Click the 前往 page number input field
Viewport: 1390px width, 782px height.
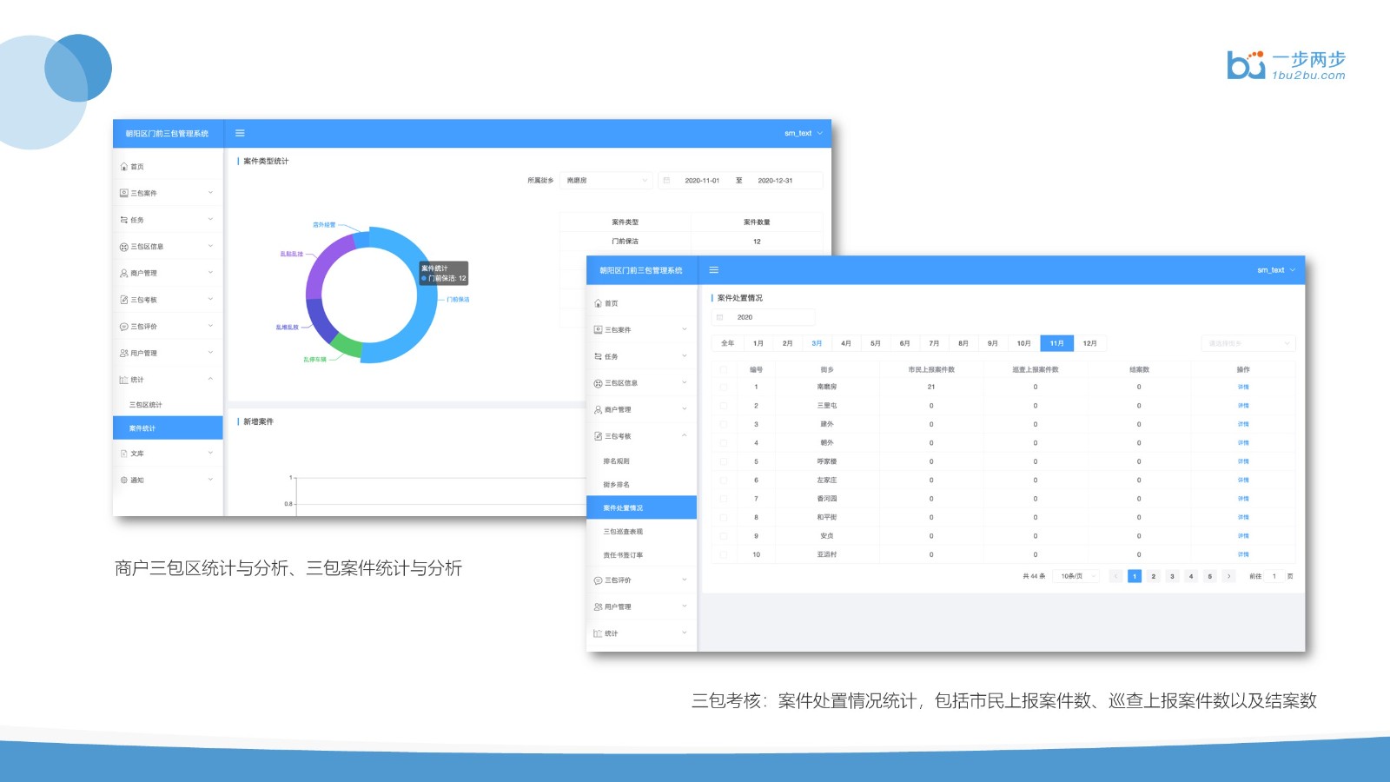(x=1274, y=576)
